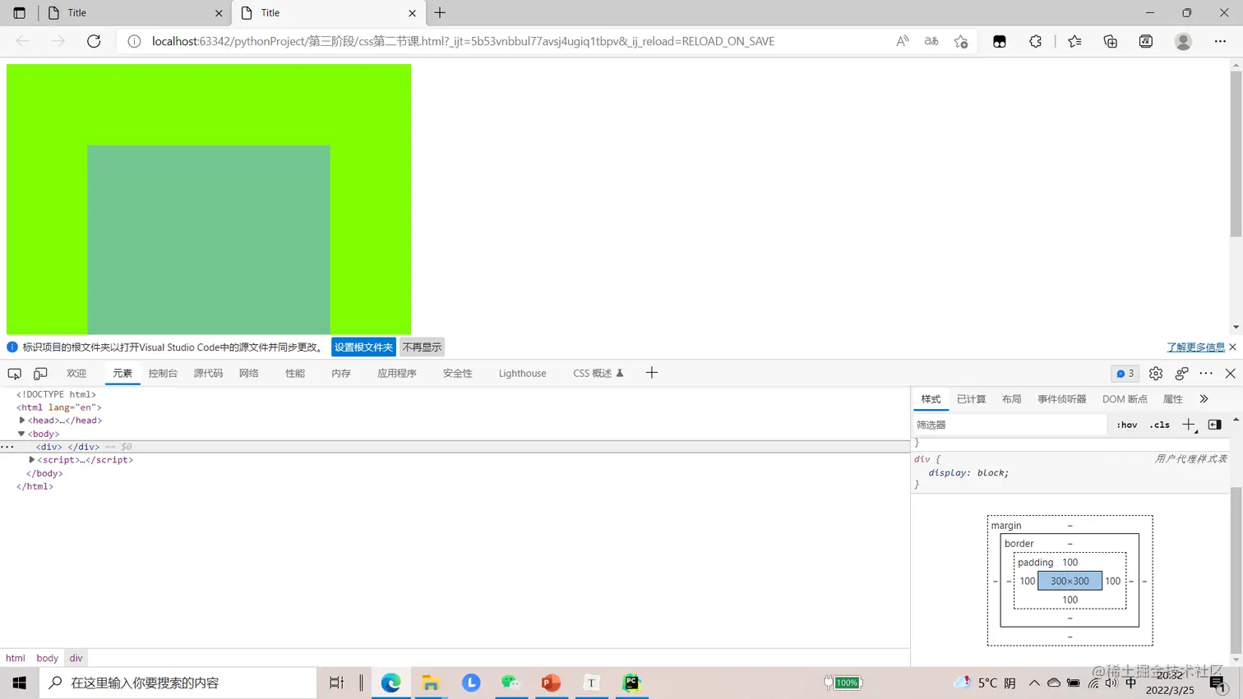Select html in the DOM breadcrumb
The height and width of the screenshot is (699, 1243).
point(16,658)
